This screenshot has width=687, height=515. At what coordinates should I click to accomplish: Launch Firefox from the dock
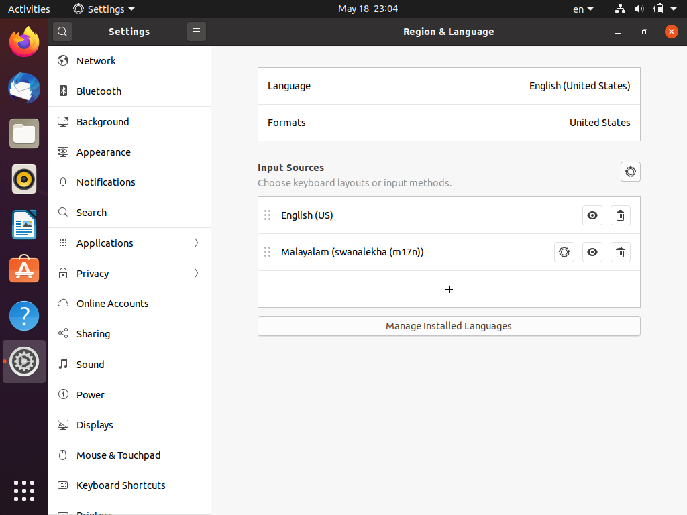point(24,42)
